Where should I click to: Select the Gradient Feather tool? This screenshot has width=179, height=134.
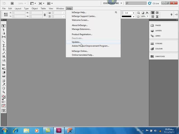pos(4,76)
